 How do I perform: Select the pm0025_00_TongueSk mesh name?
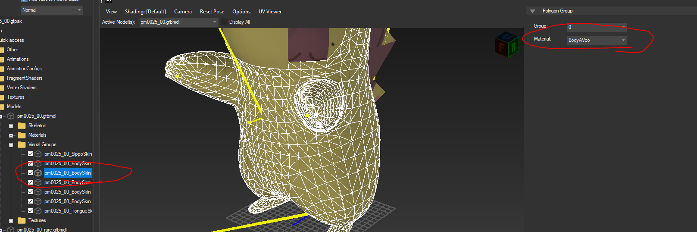(68, 211)
